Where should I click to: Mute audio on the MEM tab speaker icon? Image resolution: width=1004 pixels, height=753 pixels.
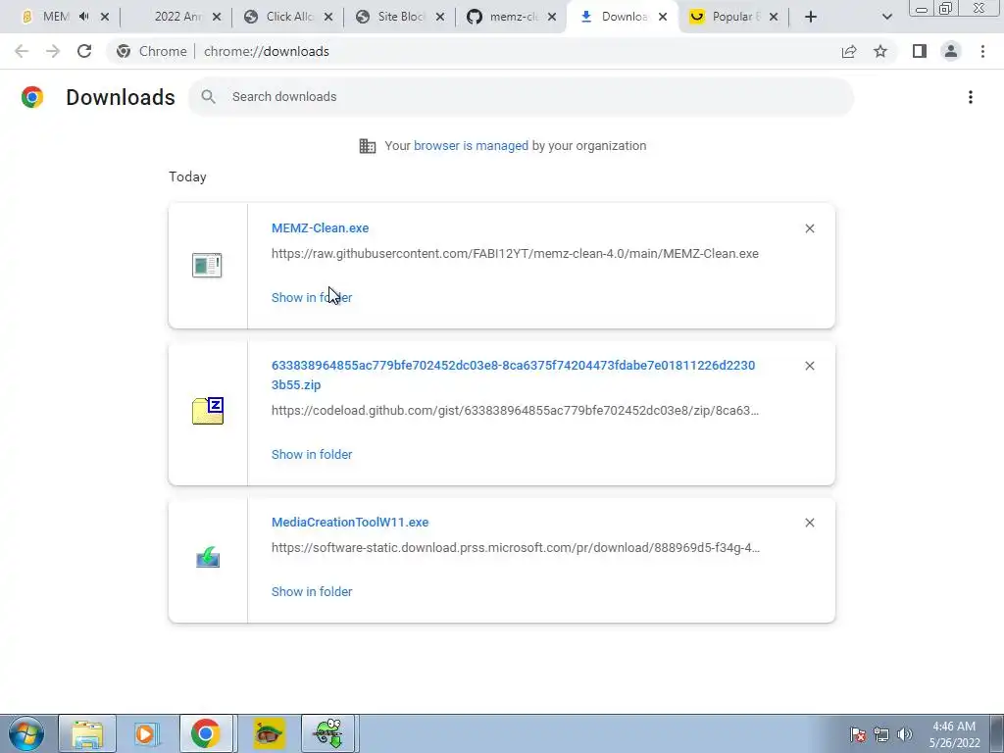tap(84, 17)
